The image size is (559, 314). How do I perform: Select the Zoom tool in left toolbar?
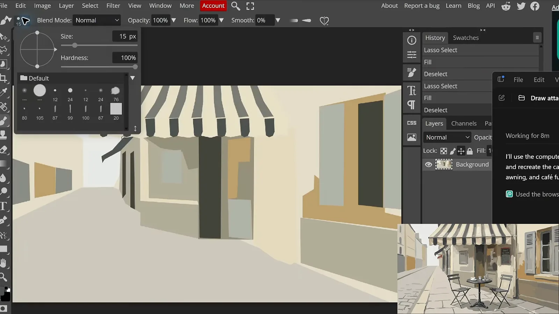4,277
